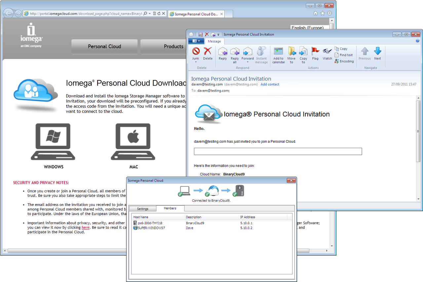This screenshot has height=282, width=423.
Task: Click the Stop loading X in address bar
Action: [x=163, y=14]
